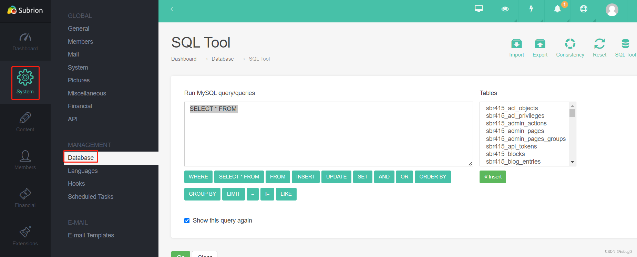Click the Clear button
This screenshot has width=637, height=257.
[x=205, y=254]
